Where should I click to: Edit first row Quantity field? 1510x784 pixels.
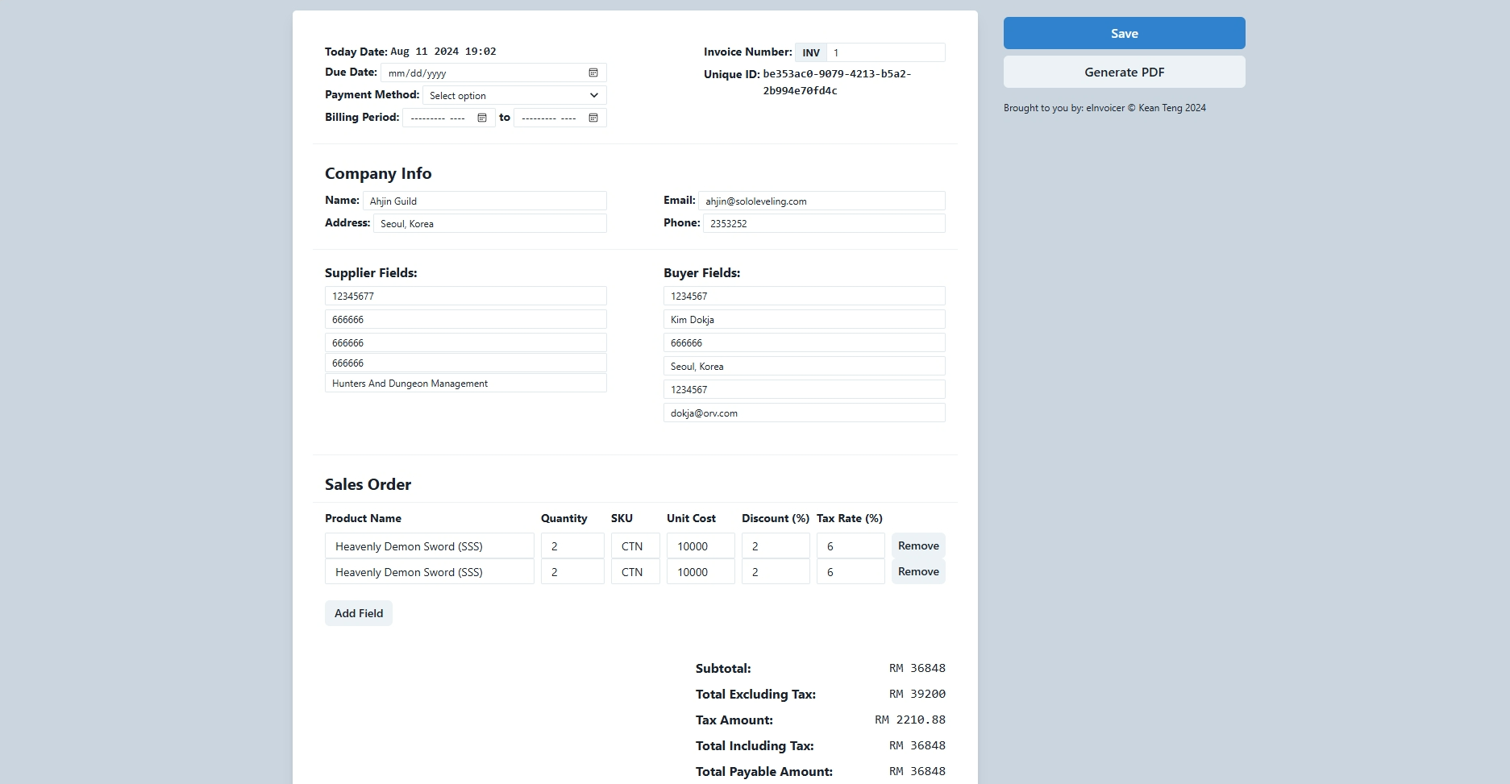572,545
